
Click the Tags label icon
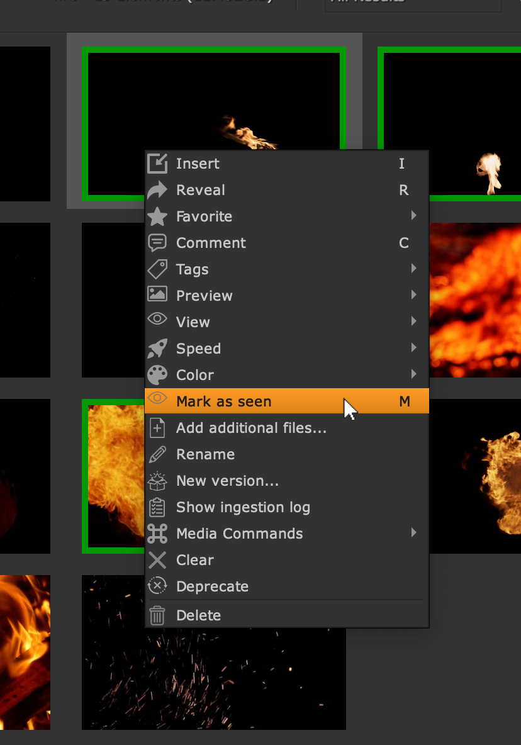(157, 269)
